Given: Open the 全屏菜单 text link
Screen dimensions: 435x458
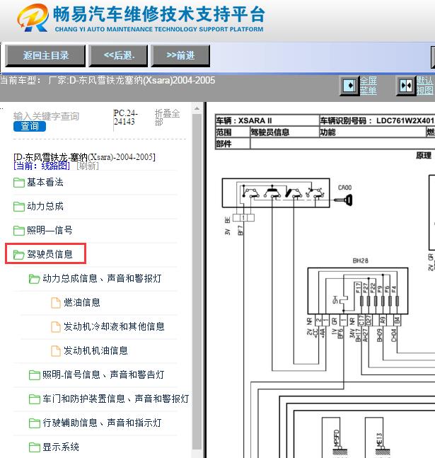Looking at the screenshot, I should 368,86.
